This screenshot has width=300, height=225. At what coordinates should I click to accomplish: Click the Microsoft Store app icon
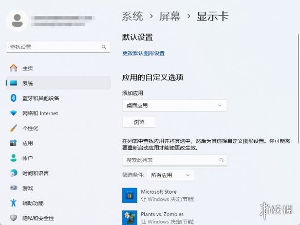(130, 195)
